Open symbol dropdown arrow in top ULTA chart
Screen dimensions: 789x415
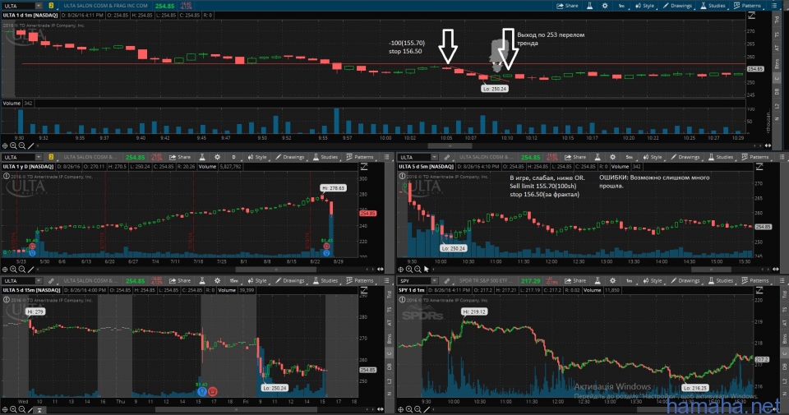pyautogui.click(x=39, y=6)
